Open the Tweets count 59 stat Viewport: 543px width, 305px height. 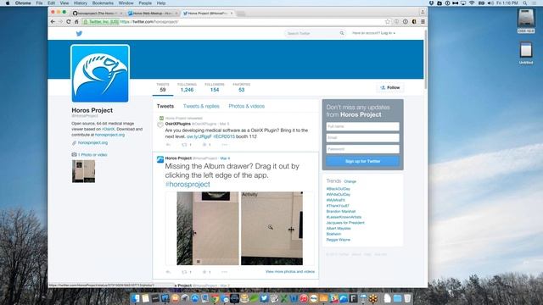163,87
